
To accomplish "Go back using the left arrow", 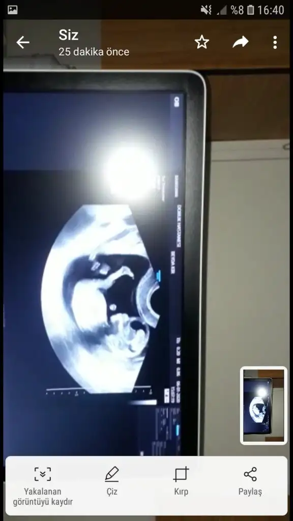I will pos(22,43).
